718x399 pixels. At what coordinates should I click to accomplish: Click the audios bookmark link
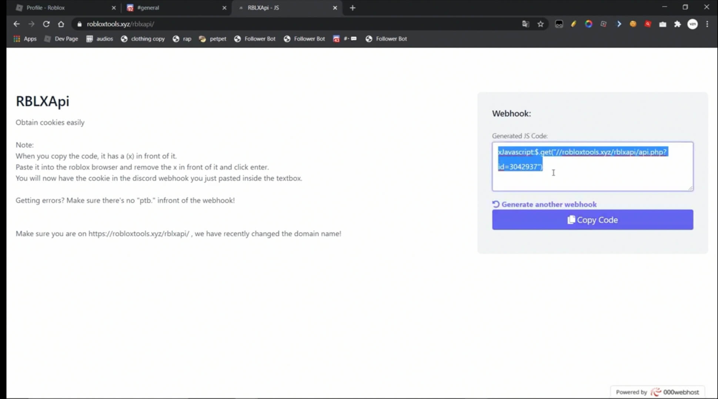(x=104, y=38)
